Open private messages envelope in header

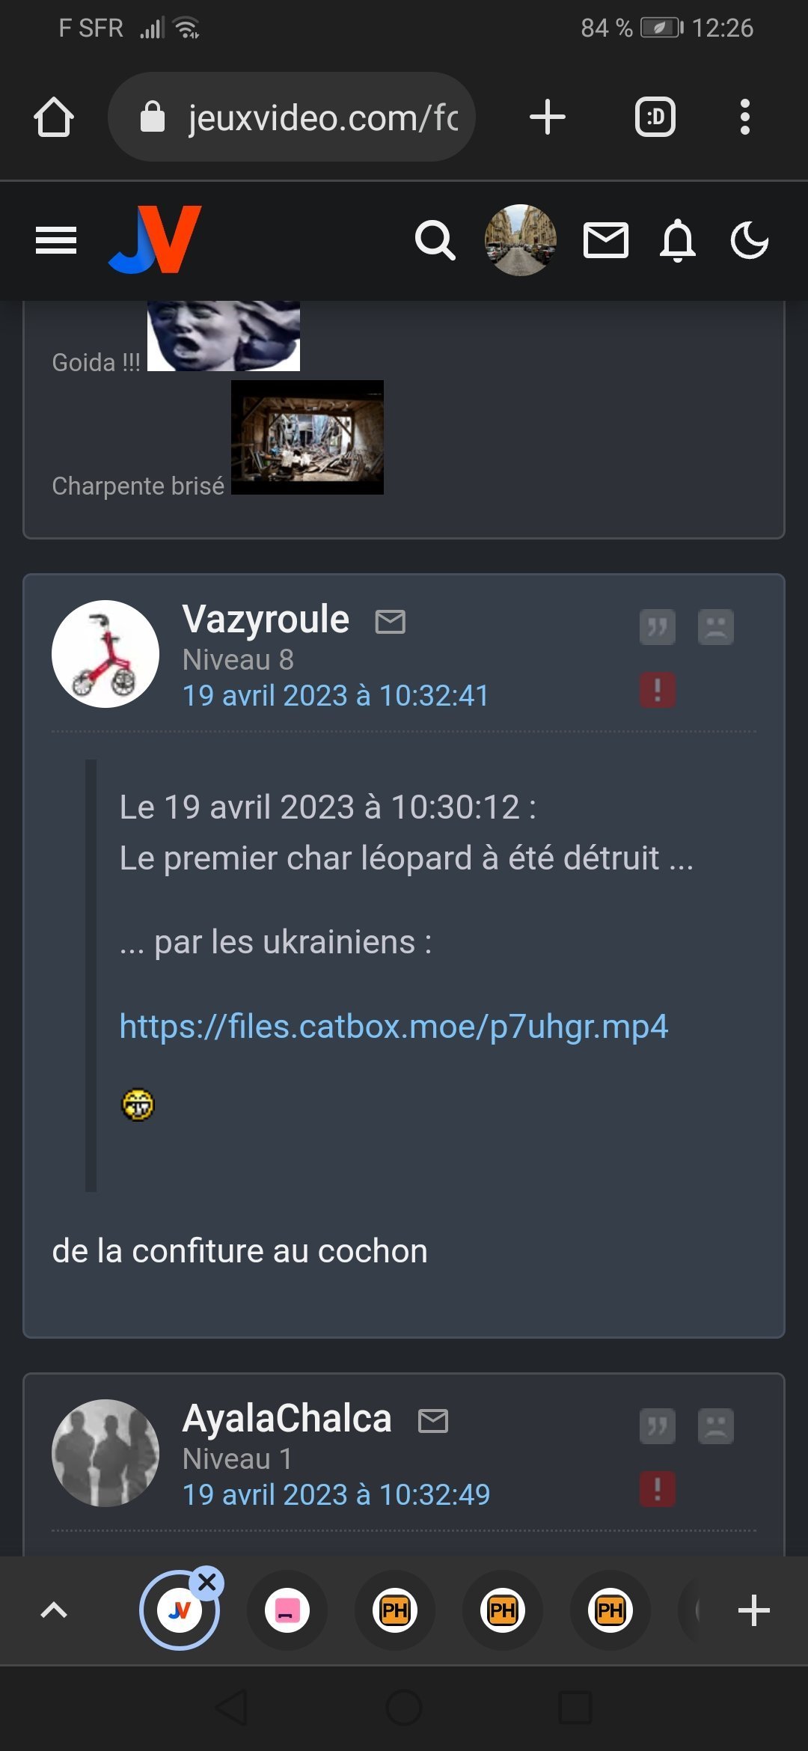click(605, 240)
